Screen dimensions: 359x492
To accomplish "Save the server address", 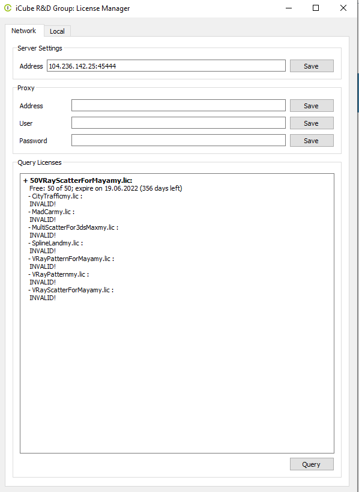I will (x=312, y=66).
